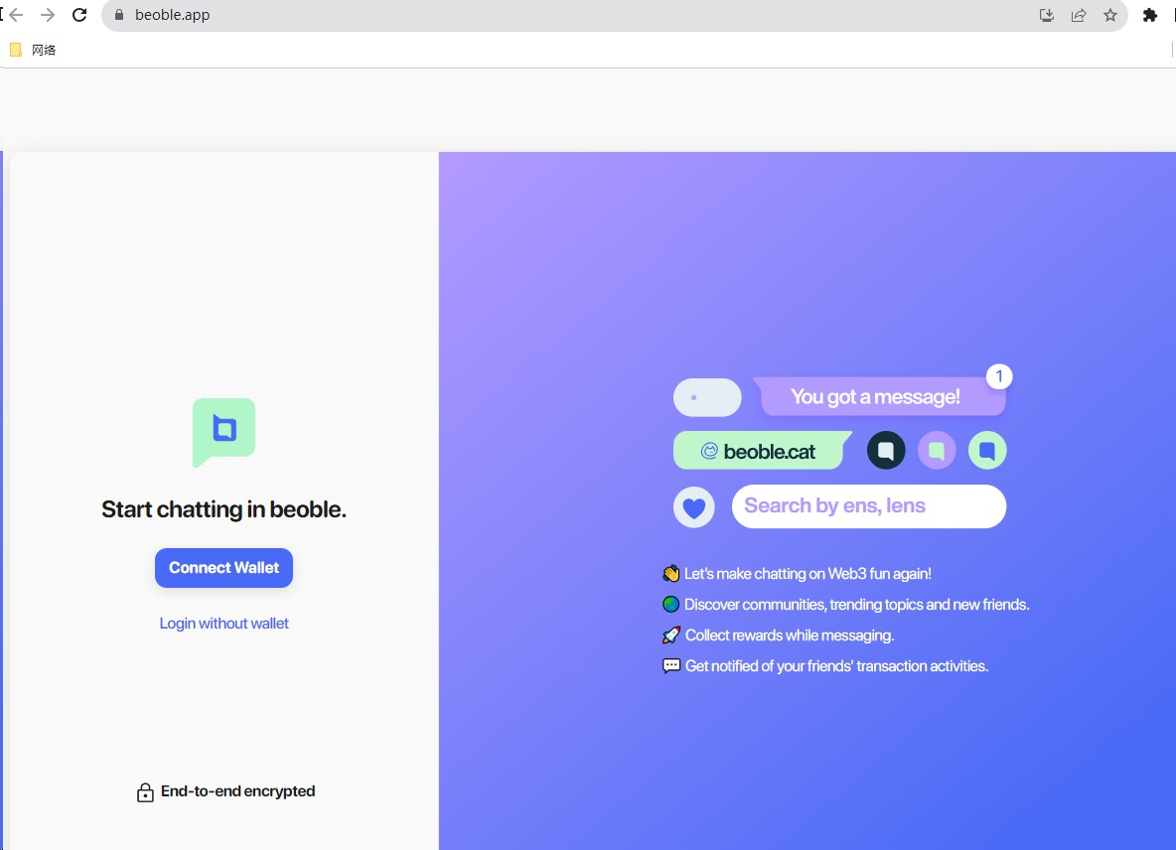Click Login without wallet link
Viewport: 1176px width, 850px height.
[223, 624]
